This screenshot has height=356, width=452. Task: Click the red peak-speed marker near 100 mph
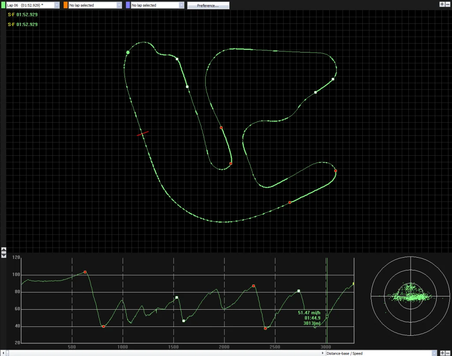[x=85, y=272]
